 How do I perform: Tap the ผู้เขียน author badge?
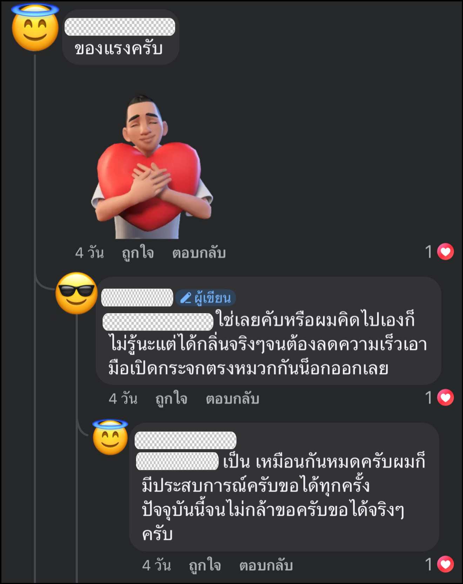point(206,298)
